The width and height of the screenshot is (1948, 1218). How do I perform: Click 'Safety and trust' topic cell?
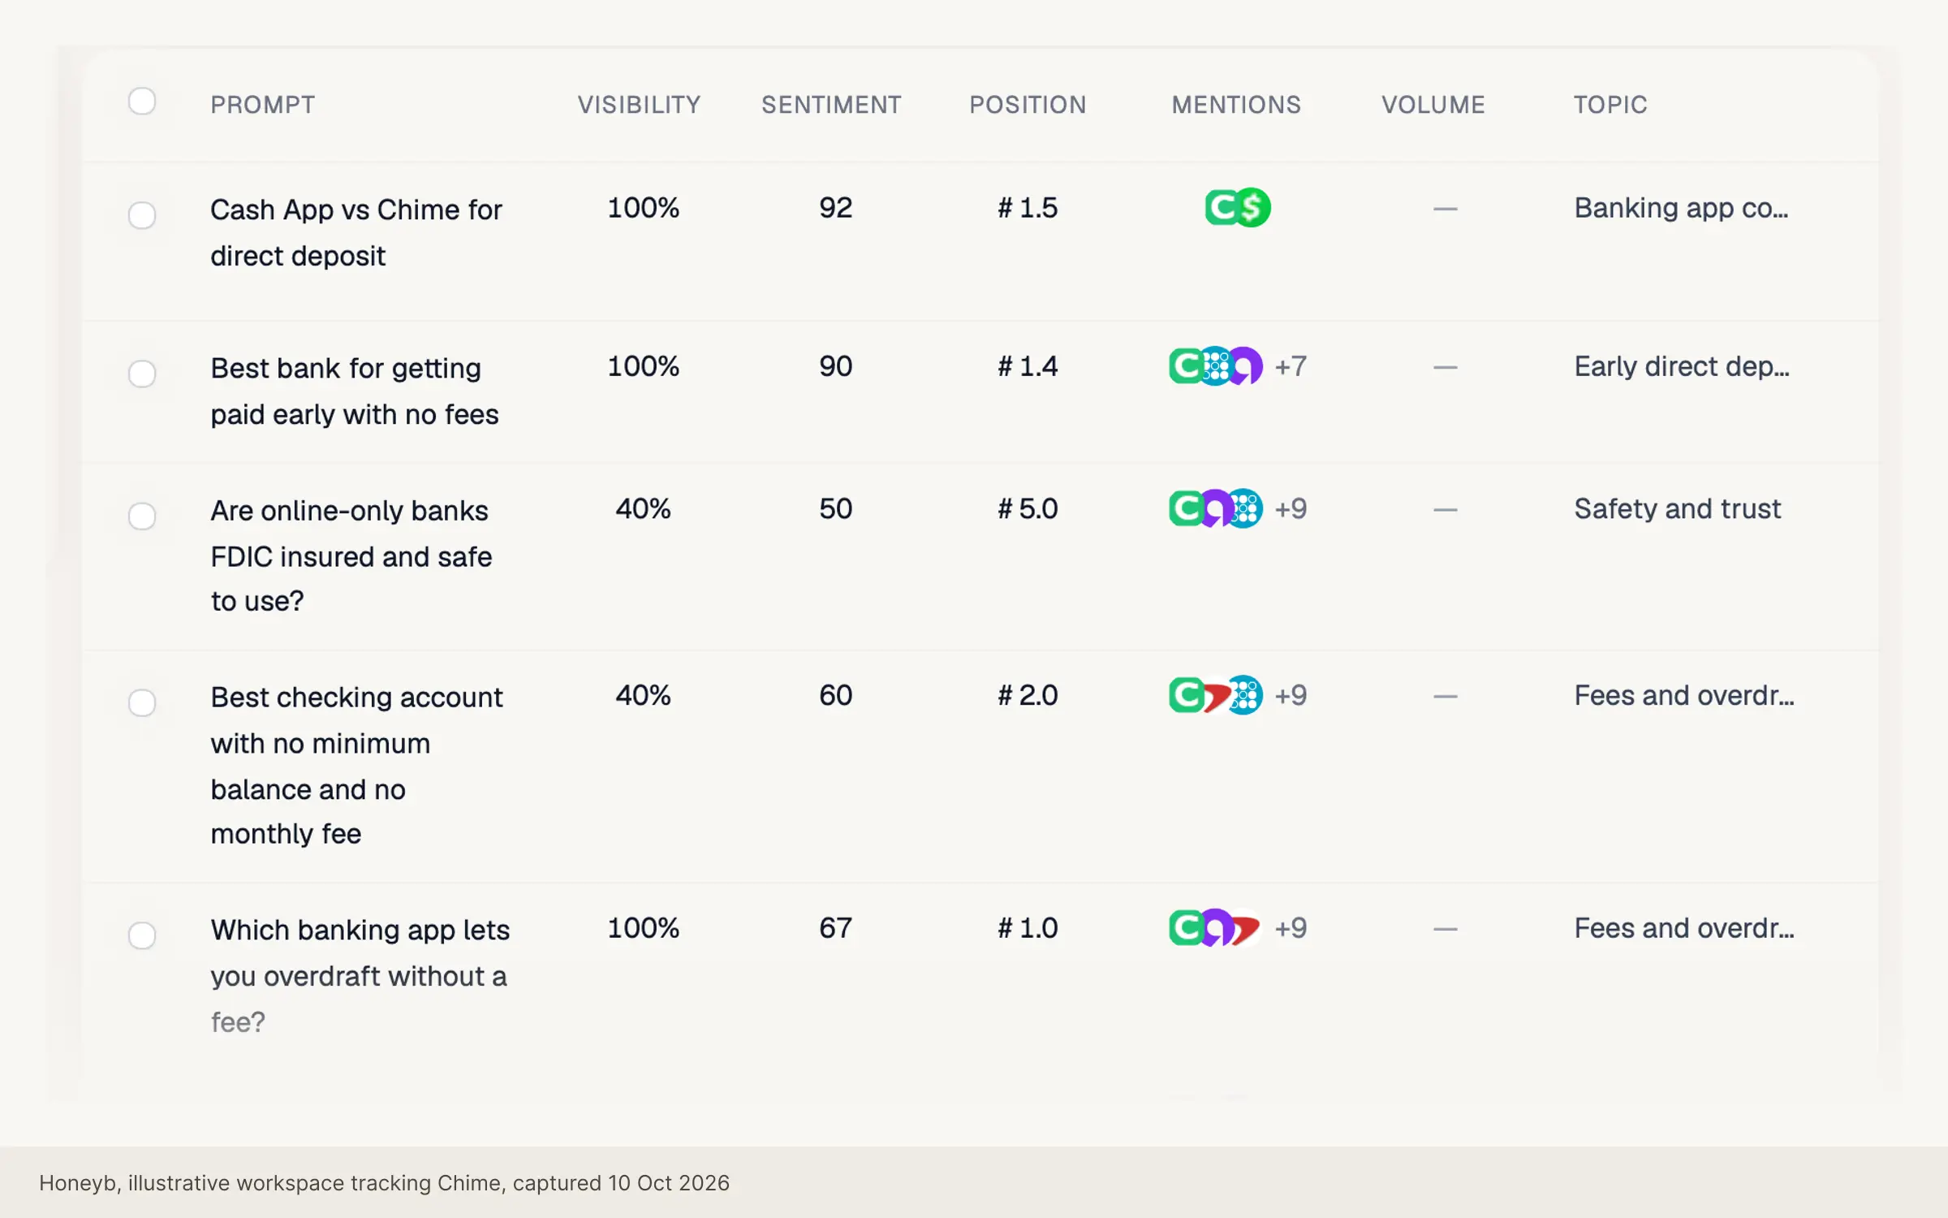pyautogui.click(x=1677, y=509)
